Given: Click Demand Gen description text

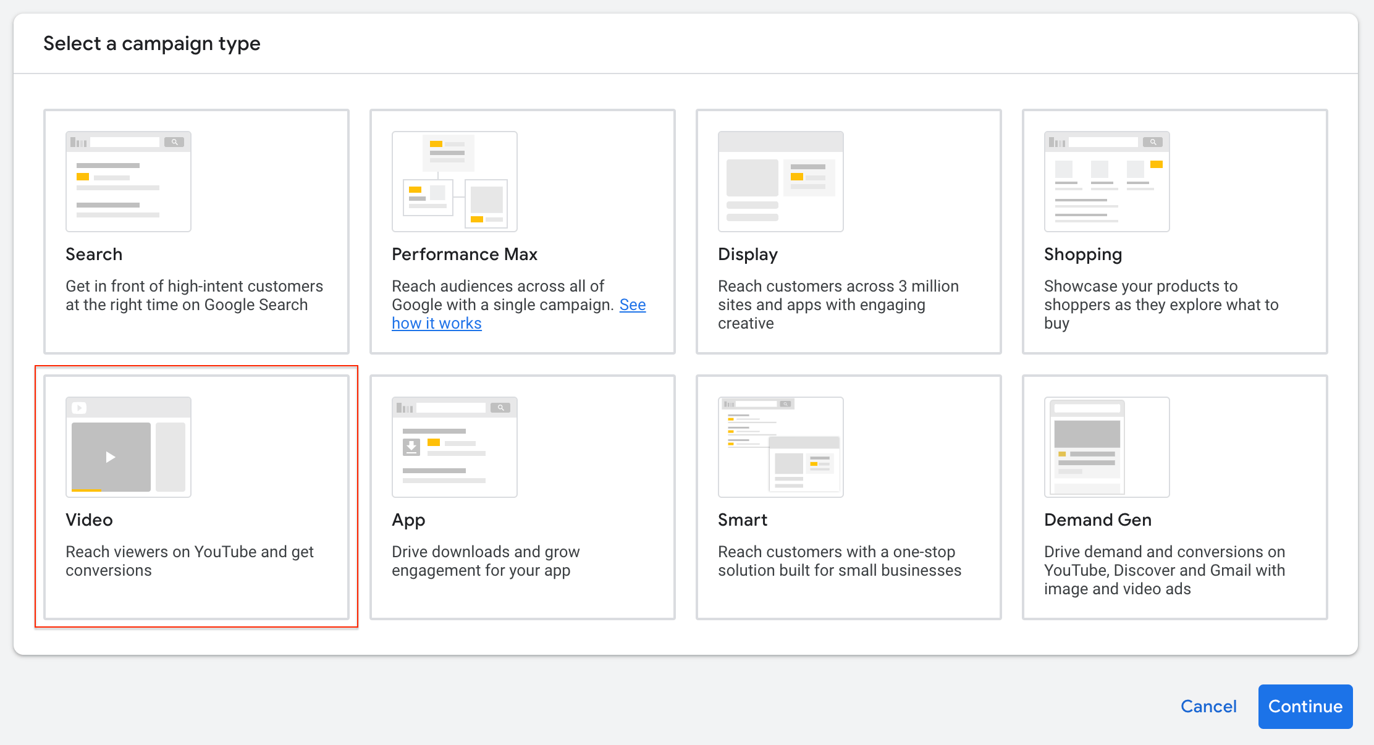Looking at the screenshot, I should pos(1164,570).
